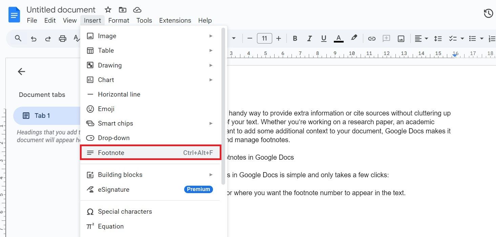Star the Untitled document
The height and width of the screenshot is (237, 496).
108,9
